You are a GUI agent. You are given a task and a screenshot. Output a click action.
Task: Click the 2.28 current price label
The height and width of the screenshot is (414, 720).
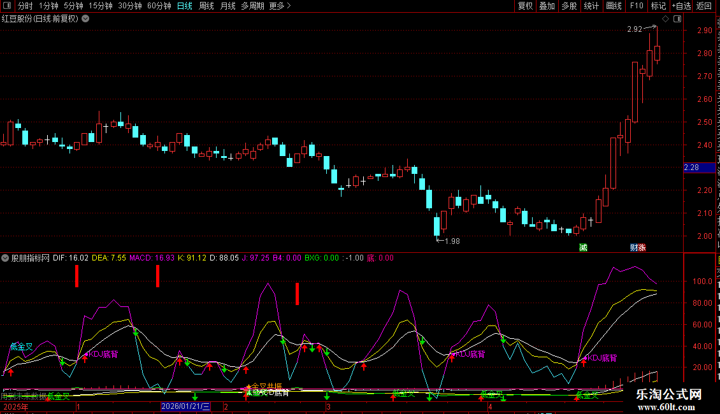700,168
